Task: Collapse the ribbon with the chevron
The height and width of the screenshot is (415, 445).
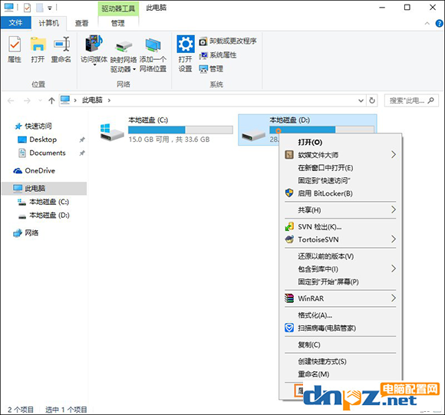Action: [x=427, y=24]
